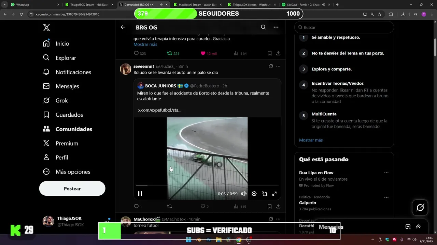Go back with the BRG OG arrow
Screen dimensions: 437x245
coord(123,27)
